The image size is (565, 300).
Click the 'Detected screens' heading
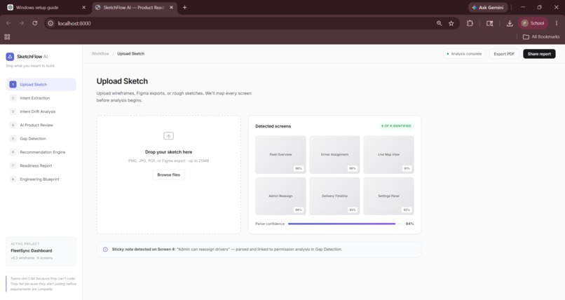point(273,126)
